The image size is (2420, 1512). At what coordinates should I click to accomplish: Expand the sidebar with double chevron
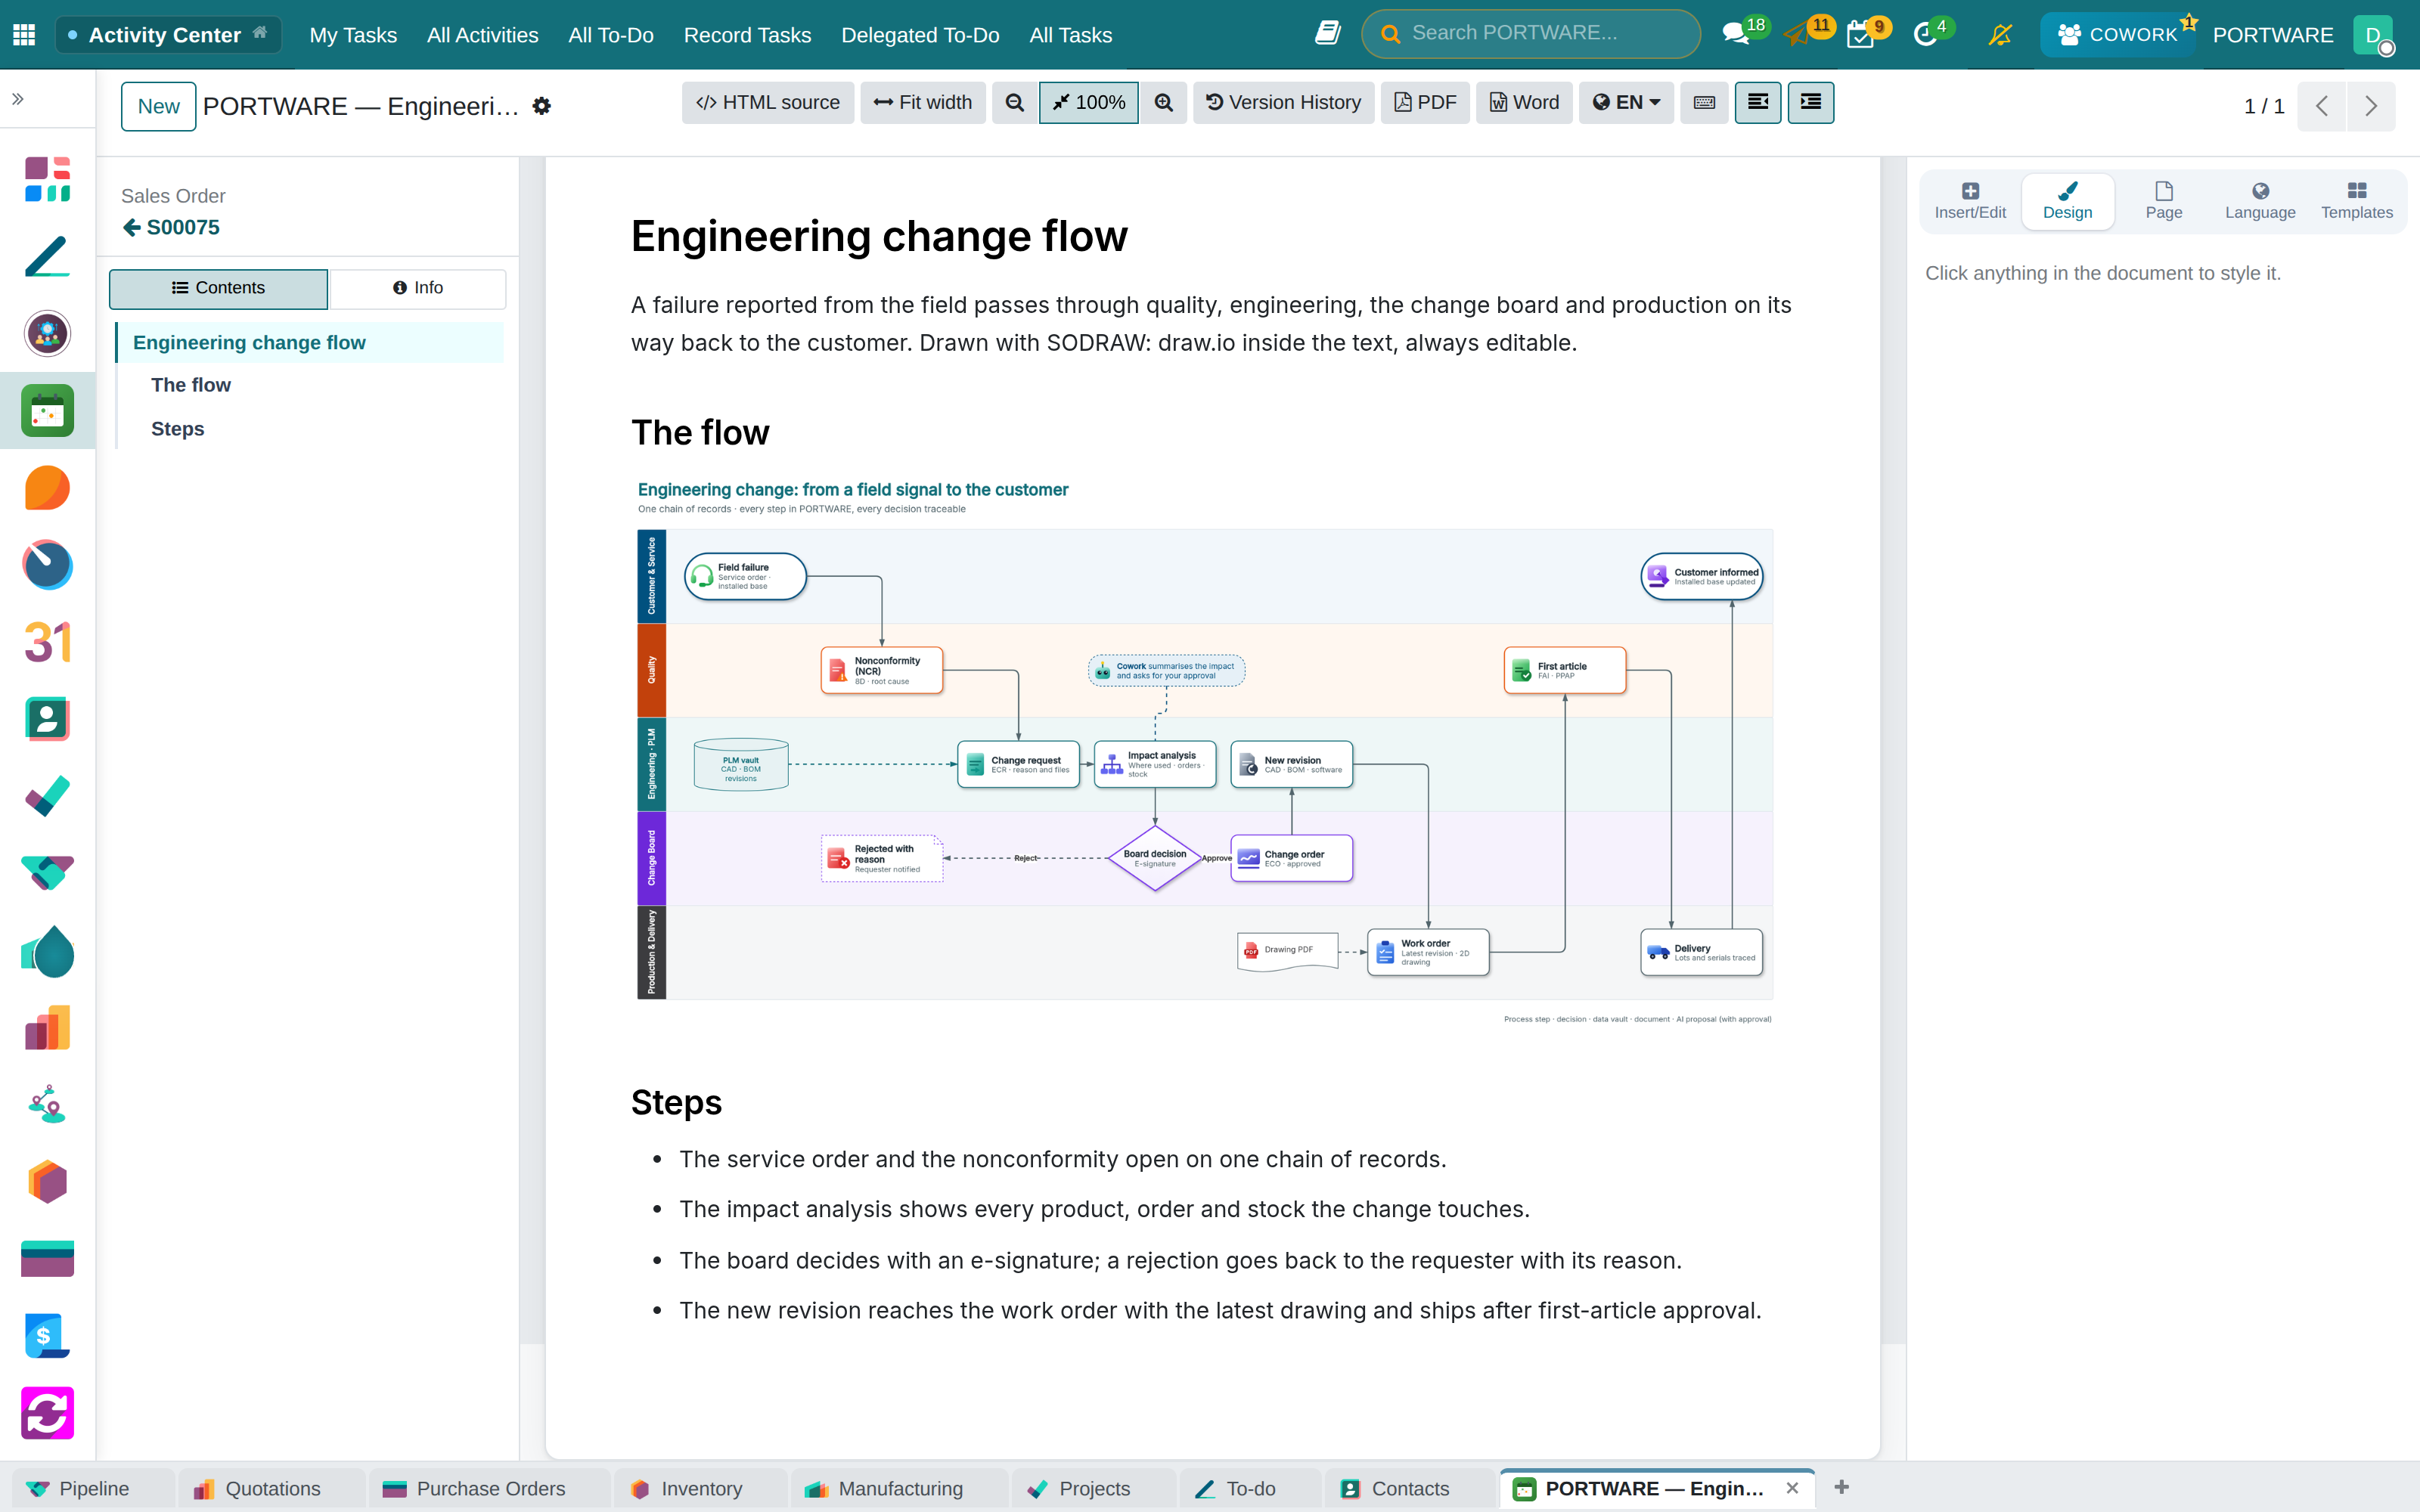point(18,99)
